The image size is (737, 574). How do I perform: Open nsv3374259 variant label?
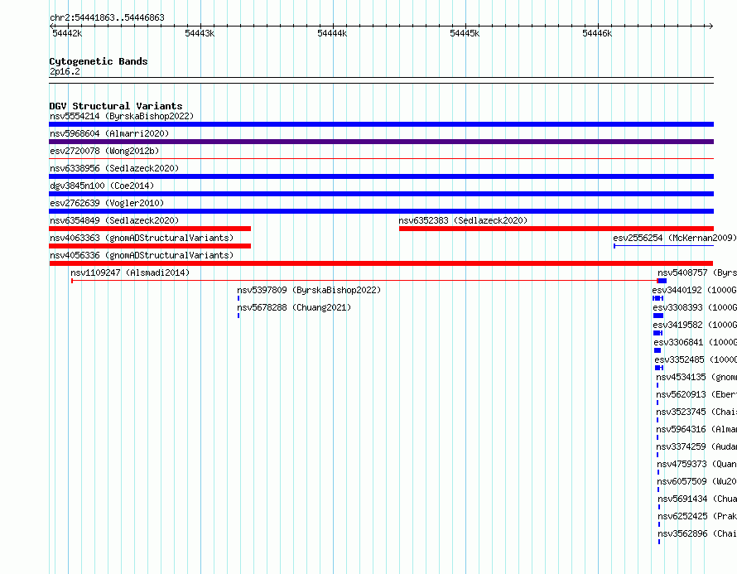pos(696,446)
